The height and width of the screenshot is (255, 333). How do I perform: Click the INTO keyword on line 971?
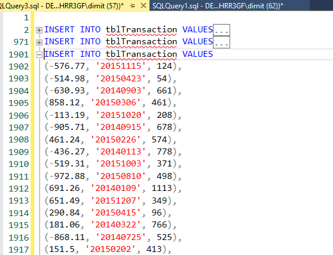tap(90, 41)
